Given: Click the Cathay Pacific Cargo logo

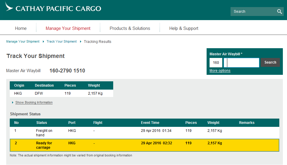Looking at the screenshot, I should tap(53, 7).
